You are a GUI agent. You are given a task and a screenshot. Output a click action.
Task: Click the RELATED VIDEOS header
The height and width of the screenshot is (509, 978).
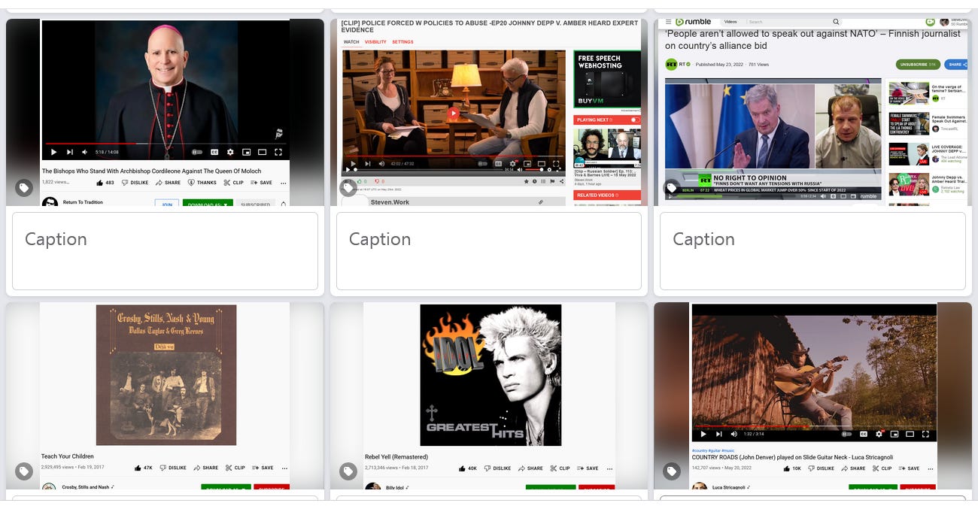tap(607, 195)
